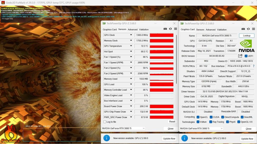Image resolution: width=257 pixels, height=144 pixels.
Task: Click the FurMark title bar app icon
Action: pos(3,3)
